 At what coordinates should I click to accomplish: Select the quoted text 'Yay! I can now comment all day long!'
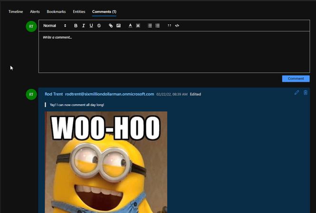pyautogui.click(x=77, y=105)
